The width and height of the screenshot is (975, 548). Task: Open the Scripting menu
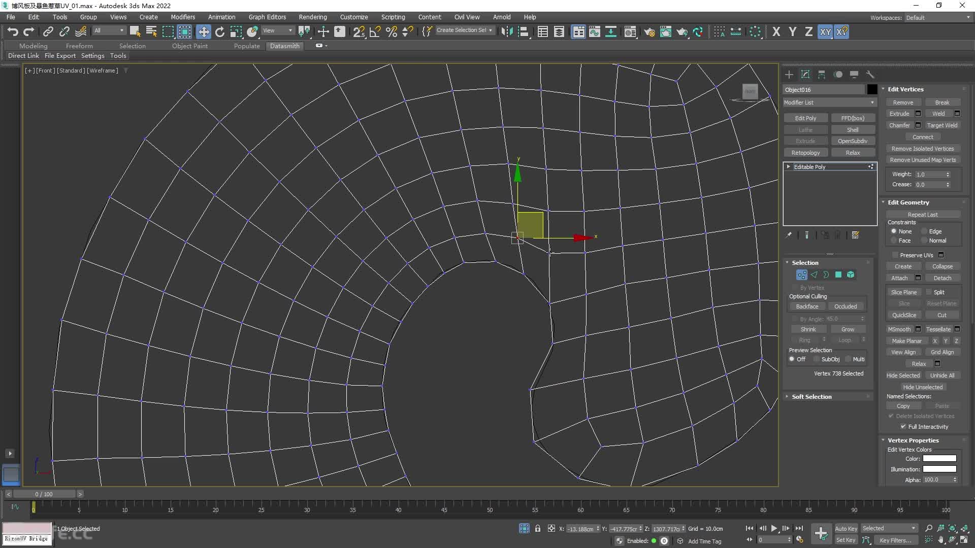tap(393, 17)
